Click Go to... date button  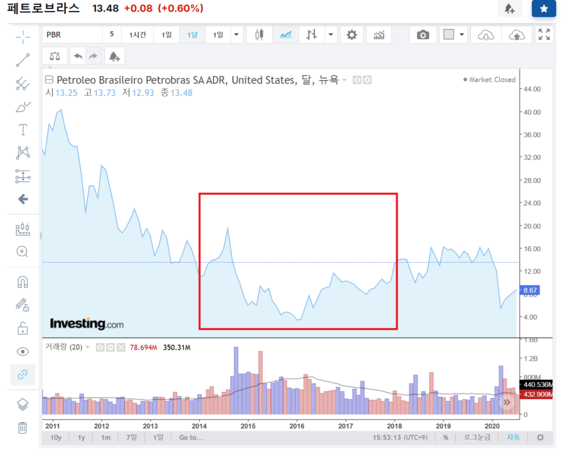(191, 438)
